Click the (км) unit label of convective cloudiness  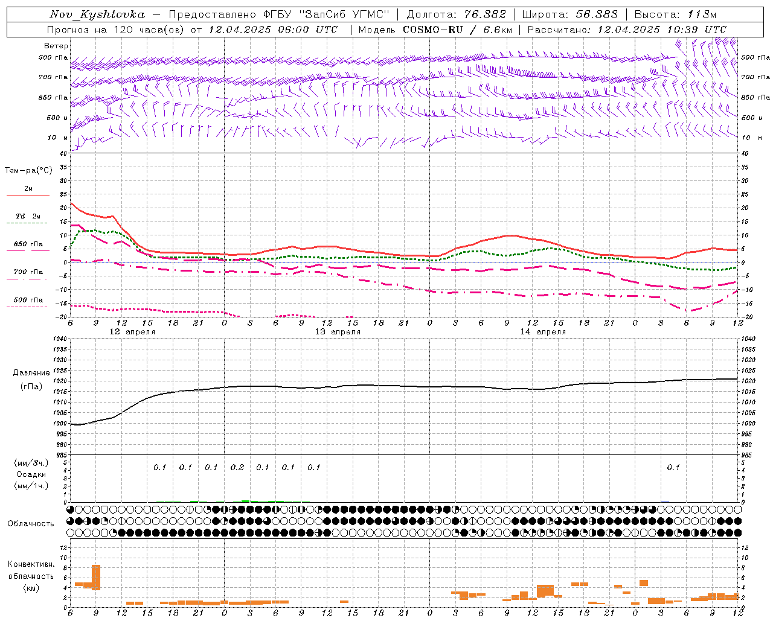click(31, 587)
